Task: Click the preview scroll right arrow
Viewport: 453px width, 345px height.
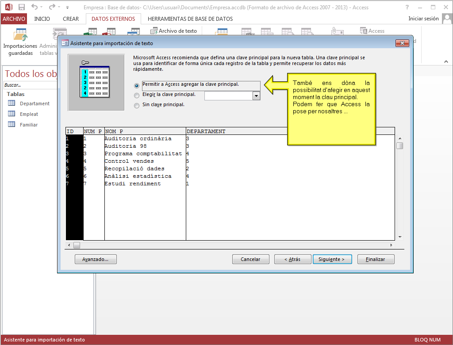Action: pyautogui.click(x=392, y=245)
